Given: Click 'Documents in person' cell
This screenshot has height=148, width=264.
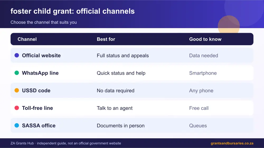Looking at the screenshot, I should click(121, 126).
